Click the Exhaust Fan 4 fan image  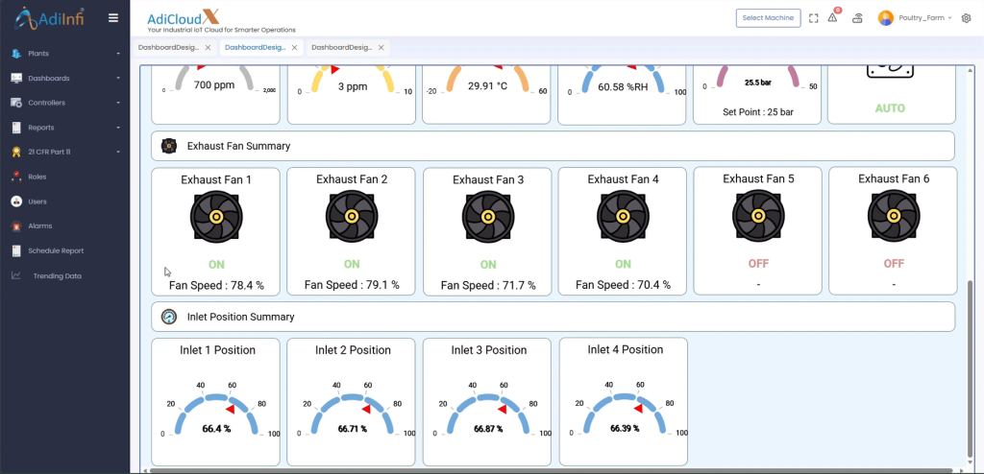623,216
